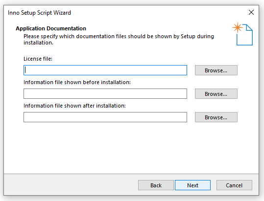Browse for the before-installation information file
This screenshot has height=201, width=264.
click(216, 94)
